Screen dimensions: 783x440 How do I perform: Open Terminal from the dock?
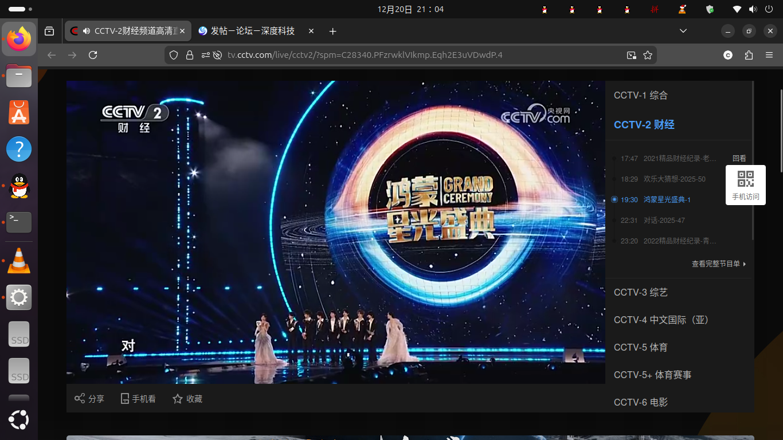coord(19,222)
